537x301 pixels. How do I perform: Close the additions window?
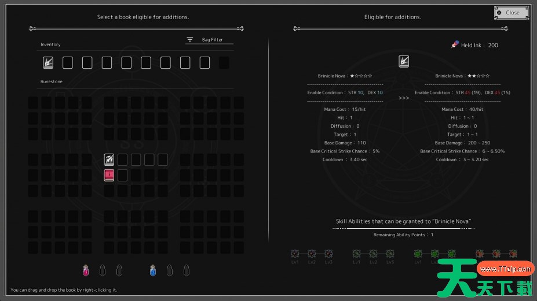coord(512,12)
